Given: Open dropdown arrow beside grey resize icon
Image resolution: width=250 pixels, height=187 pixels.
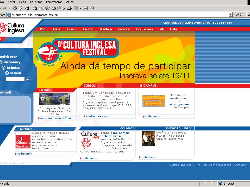Looking at the screenshot, I should pyautogui.click(x=80, y=8).
